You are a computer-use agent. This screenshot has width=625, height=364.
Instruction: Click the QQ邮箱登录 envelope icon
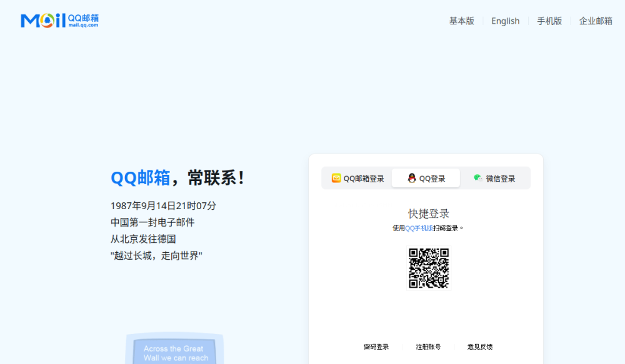point(336,178)
